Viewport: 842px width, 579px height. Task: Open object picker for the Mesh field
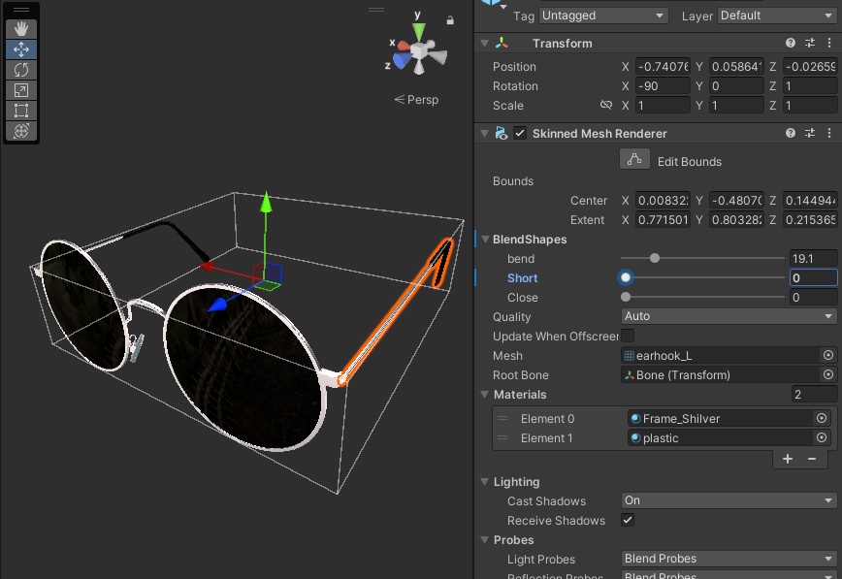tap(828, 356)
